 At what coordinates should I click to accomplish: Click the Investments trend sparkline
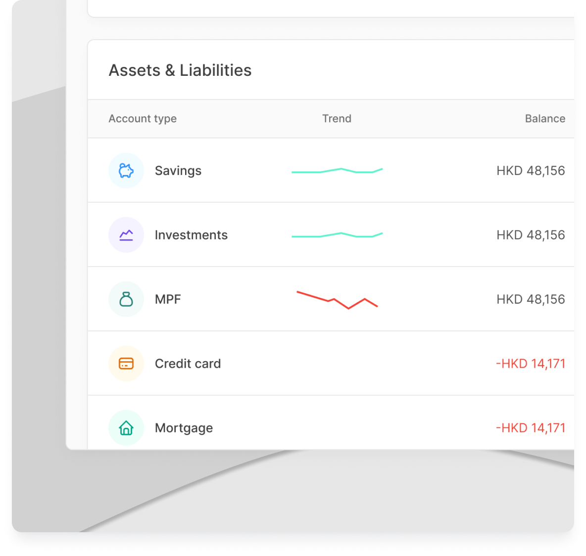pyautogui.click(x=337, y=235)
